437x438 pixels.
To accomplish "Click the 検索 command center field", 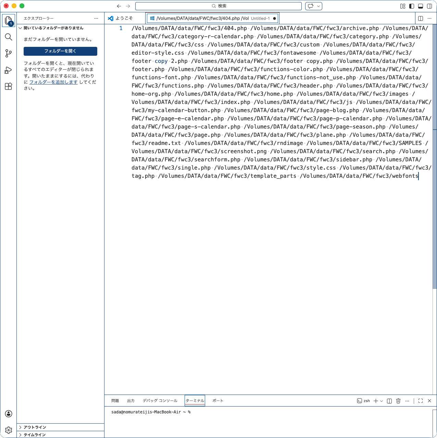I will pyautogui.click(x=218, y=6).
